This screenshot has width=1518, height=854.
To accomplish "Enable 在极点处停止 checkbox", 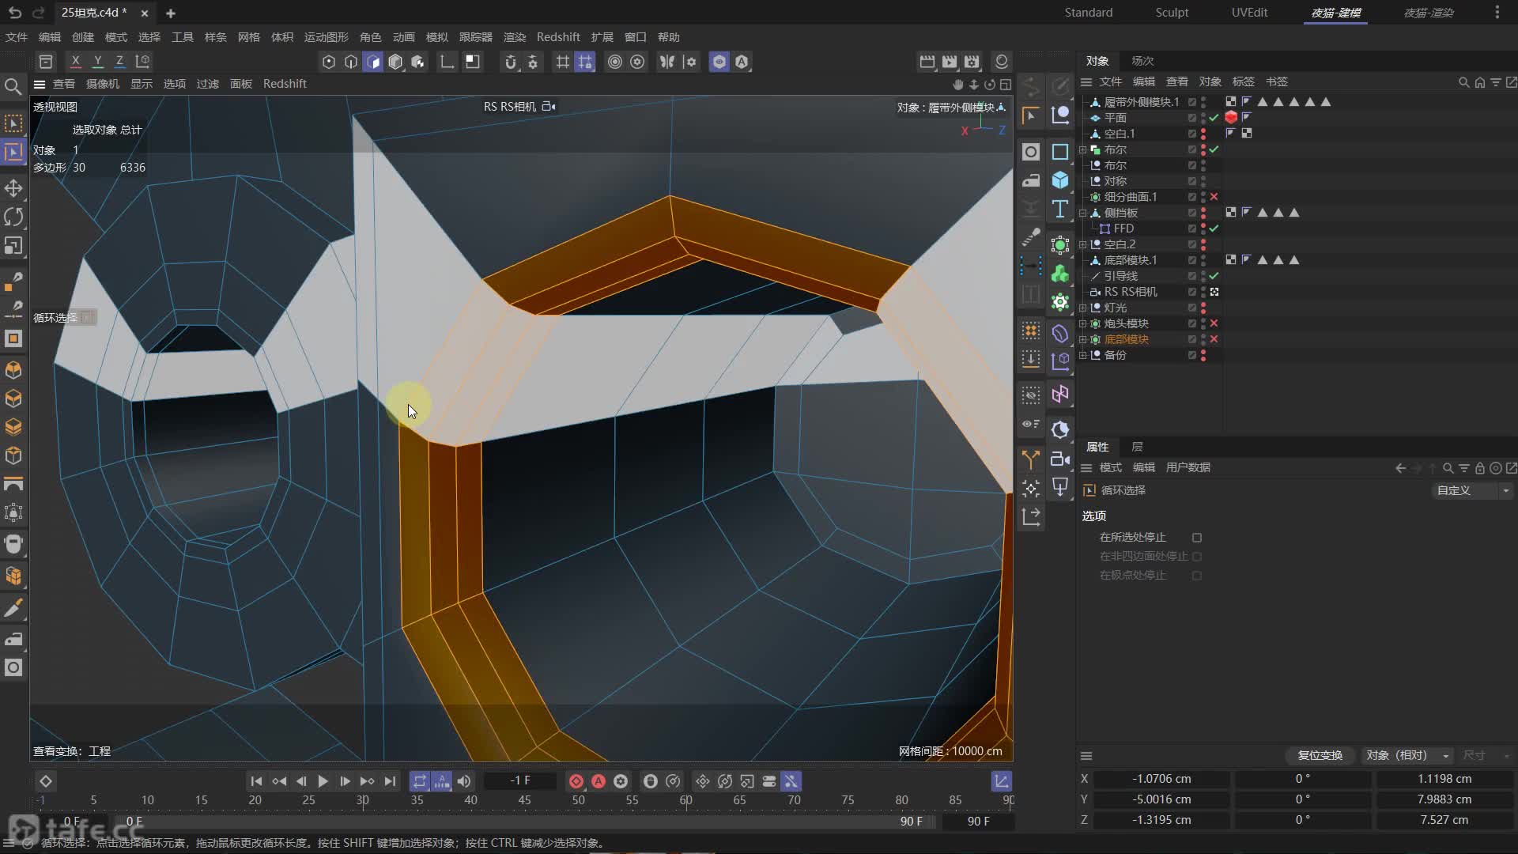I will click(x=1197, y=576).
